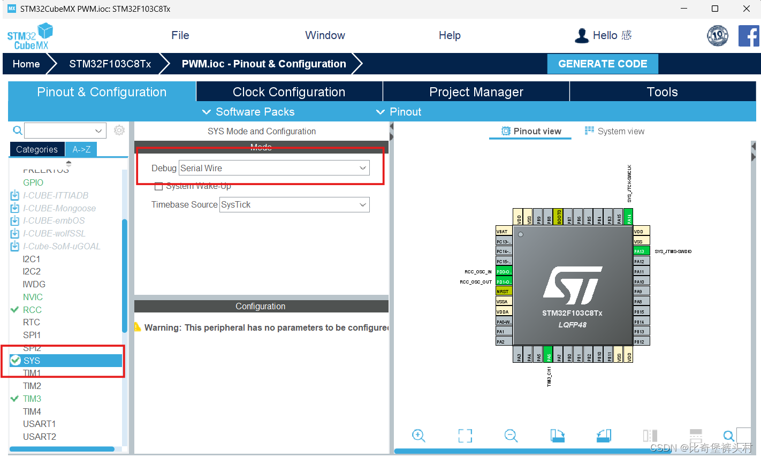
Task: Switch to System view
Action: pyautogui.click(x=614, y=131)
